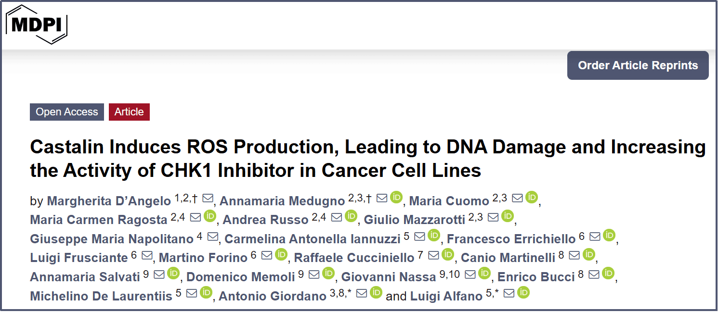This screenshot has width=718, height=312.
Task: Open Enrico Bucci's ORCID iD icon
Action: tap(609, 274)
